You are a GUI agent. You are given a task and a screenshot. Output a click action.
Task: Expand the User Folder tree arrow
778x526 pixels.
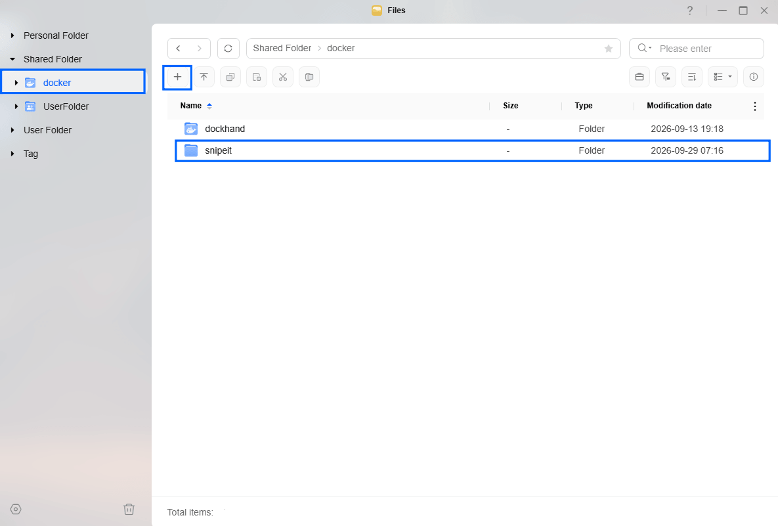12,130
